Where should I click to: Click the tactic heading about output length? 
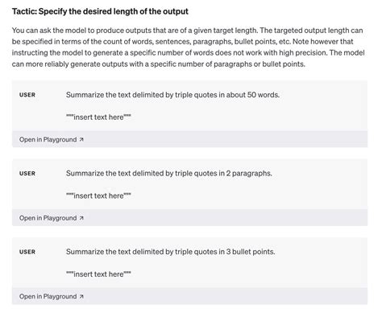click(x=100, y=11)
